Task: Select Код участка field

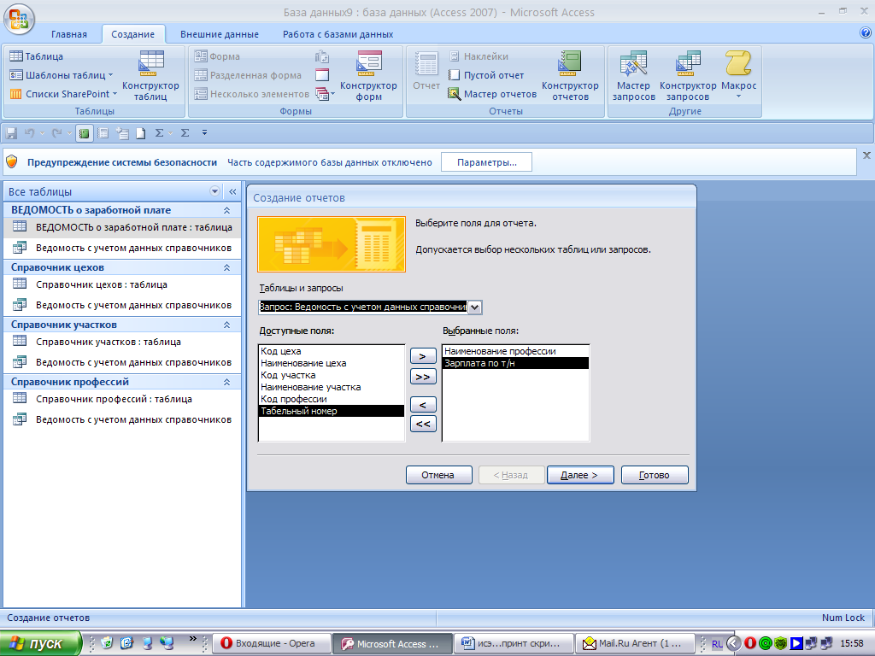Action: 332,375
